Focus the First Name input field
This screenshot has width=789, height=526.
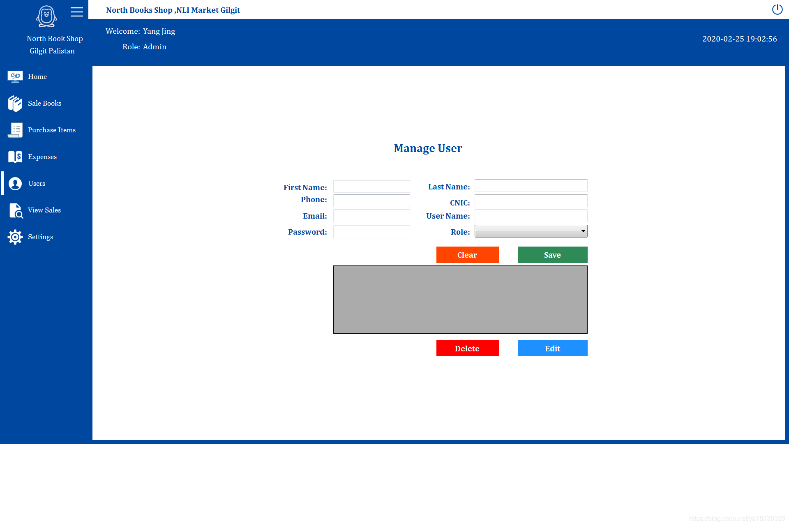(371, 187)
